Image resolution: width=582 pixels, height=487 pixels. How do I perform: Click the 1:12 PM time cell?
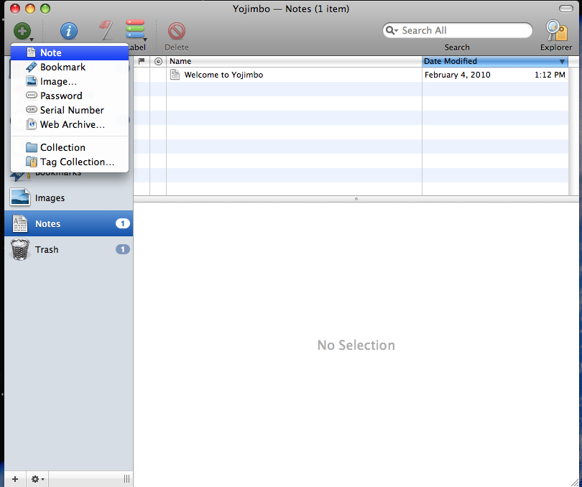[550, 75]
